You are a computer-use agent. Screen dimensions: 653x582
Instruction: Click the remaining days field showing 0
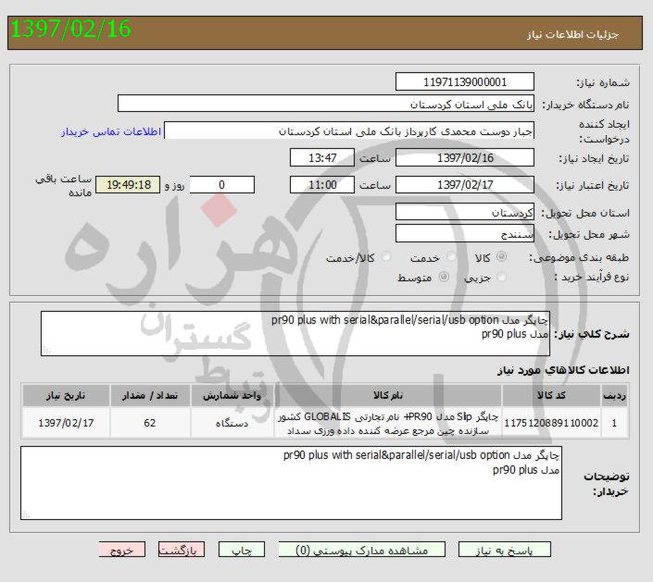[x=222, y=185]
